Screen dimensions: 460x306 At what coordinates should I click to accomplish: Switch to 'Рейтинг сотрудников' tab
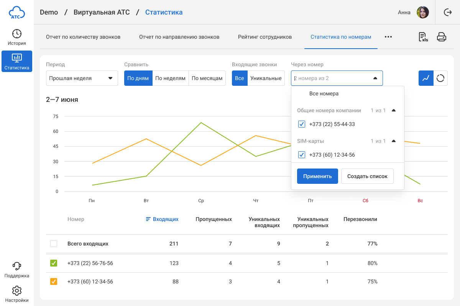[x=264, y=37]
